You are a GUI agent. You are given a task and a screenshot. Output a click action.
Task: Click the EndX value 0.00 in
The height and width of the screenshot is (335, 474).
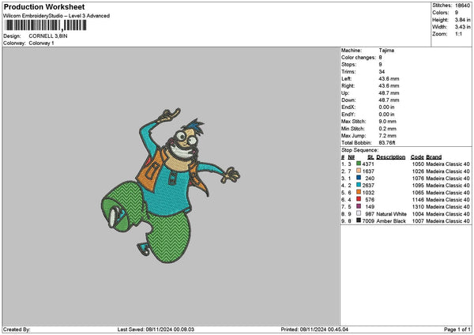[x=386, y=107]
